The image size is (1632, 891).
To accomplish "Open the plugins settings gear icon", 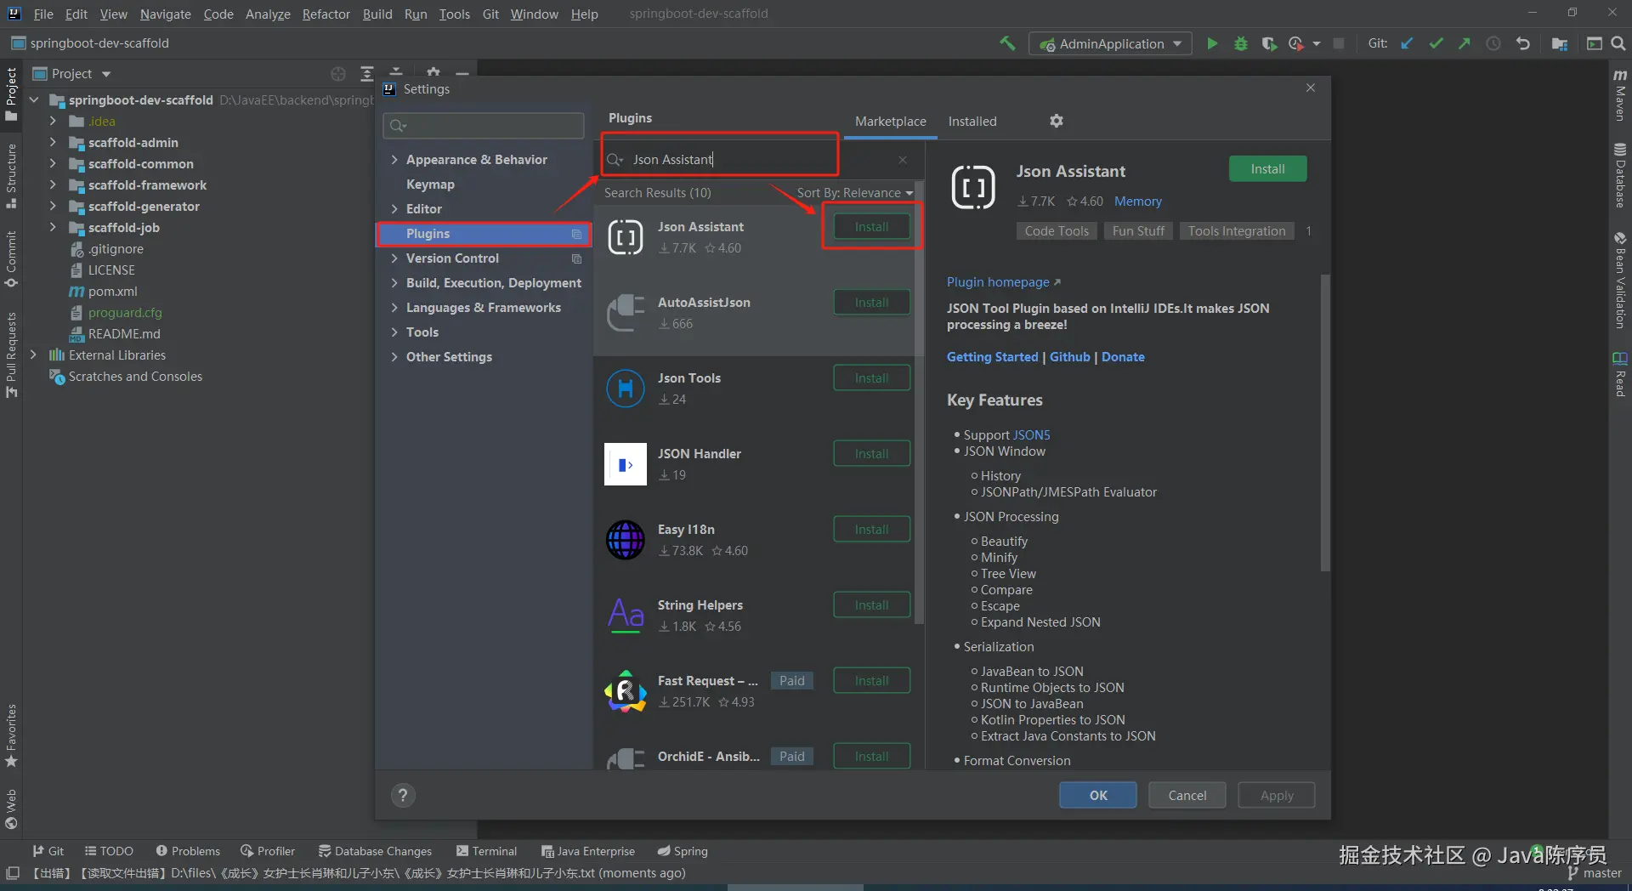I will point(1057,121).
